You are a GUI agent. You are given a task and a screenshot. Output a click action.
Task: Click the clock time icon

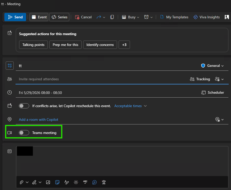(x=10, y=92)
